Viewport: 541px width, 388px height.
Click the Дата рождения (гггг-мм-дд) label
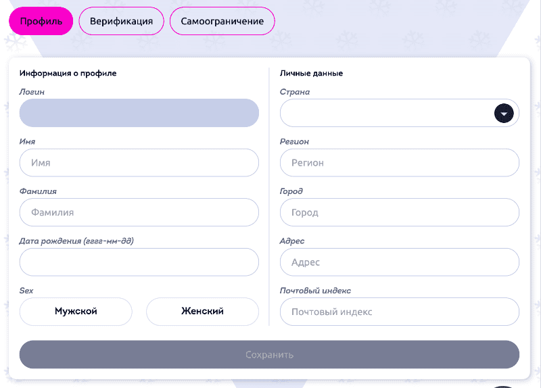click(x=76, y=241)
